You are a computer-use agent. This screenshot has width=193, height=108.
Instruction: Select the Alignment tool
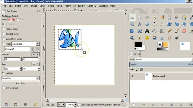tap(155, 24)
